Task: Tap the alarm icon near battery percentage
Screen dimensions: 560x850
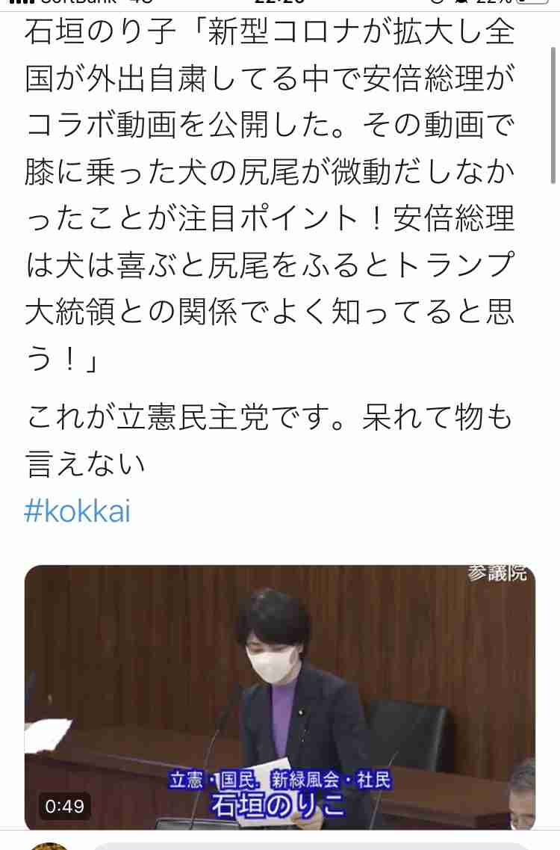Action: click(461, 2)
